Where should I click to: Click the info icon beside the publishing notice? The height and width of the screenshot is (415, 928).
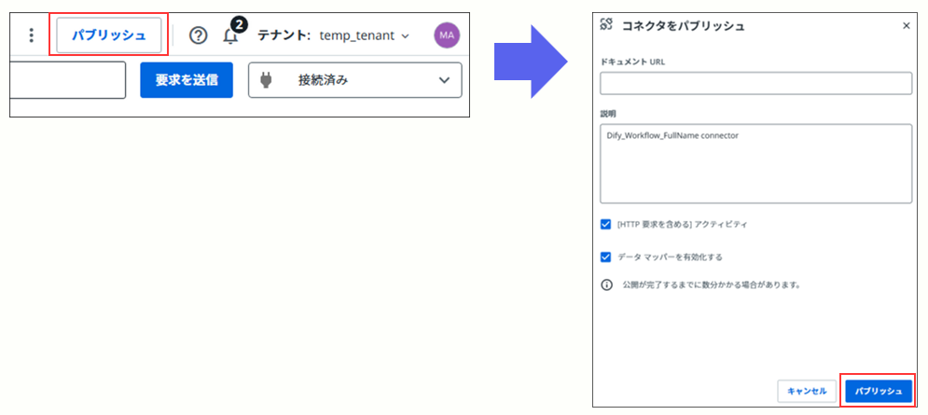[x=606, y=284]
